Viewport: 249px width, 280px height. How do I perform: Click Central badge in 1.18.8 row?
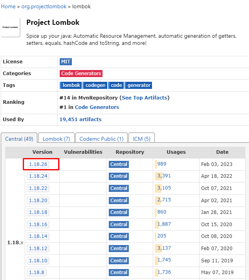pos(119,272)
